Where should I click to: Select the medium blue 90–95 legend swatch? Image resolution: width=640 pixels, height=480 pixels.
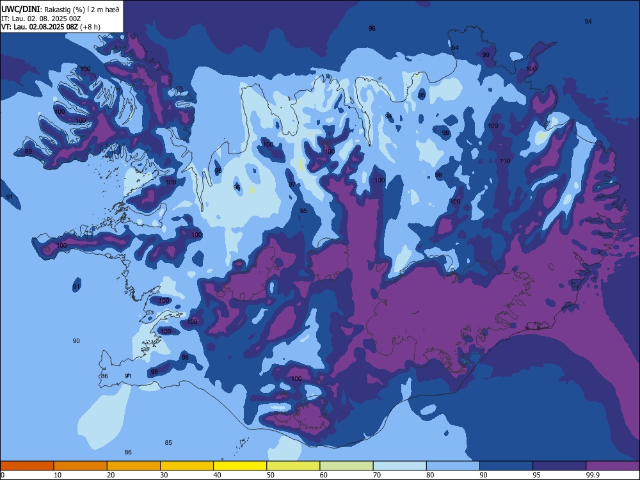pyautogui.click(x=506, y=466)
